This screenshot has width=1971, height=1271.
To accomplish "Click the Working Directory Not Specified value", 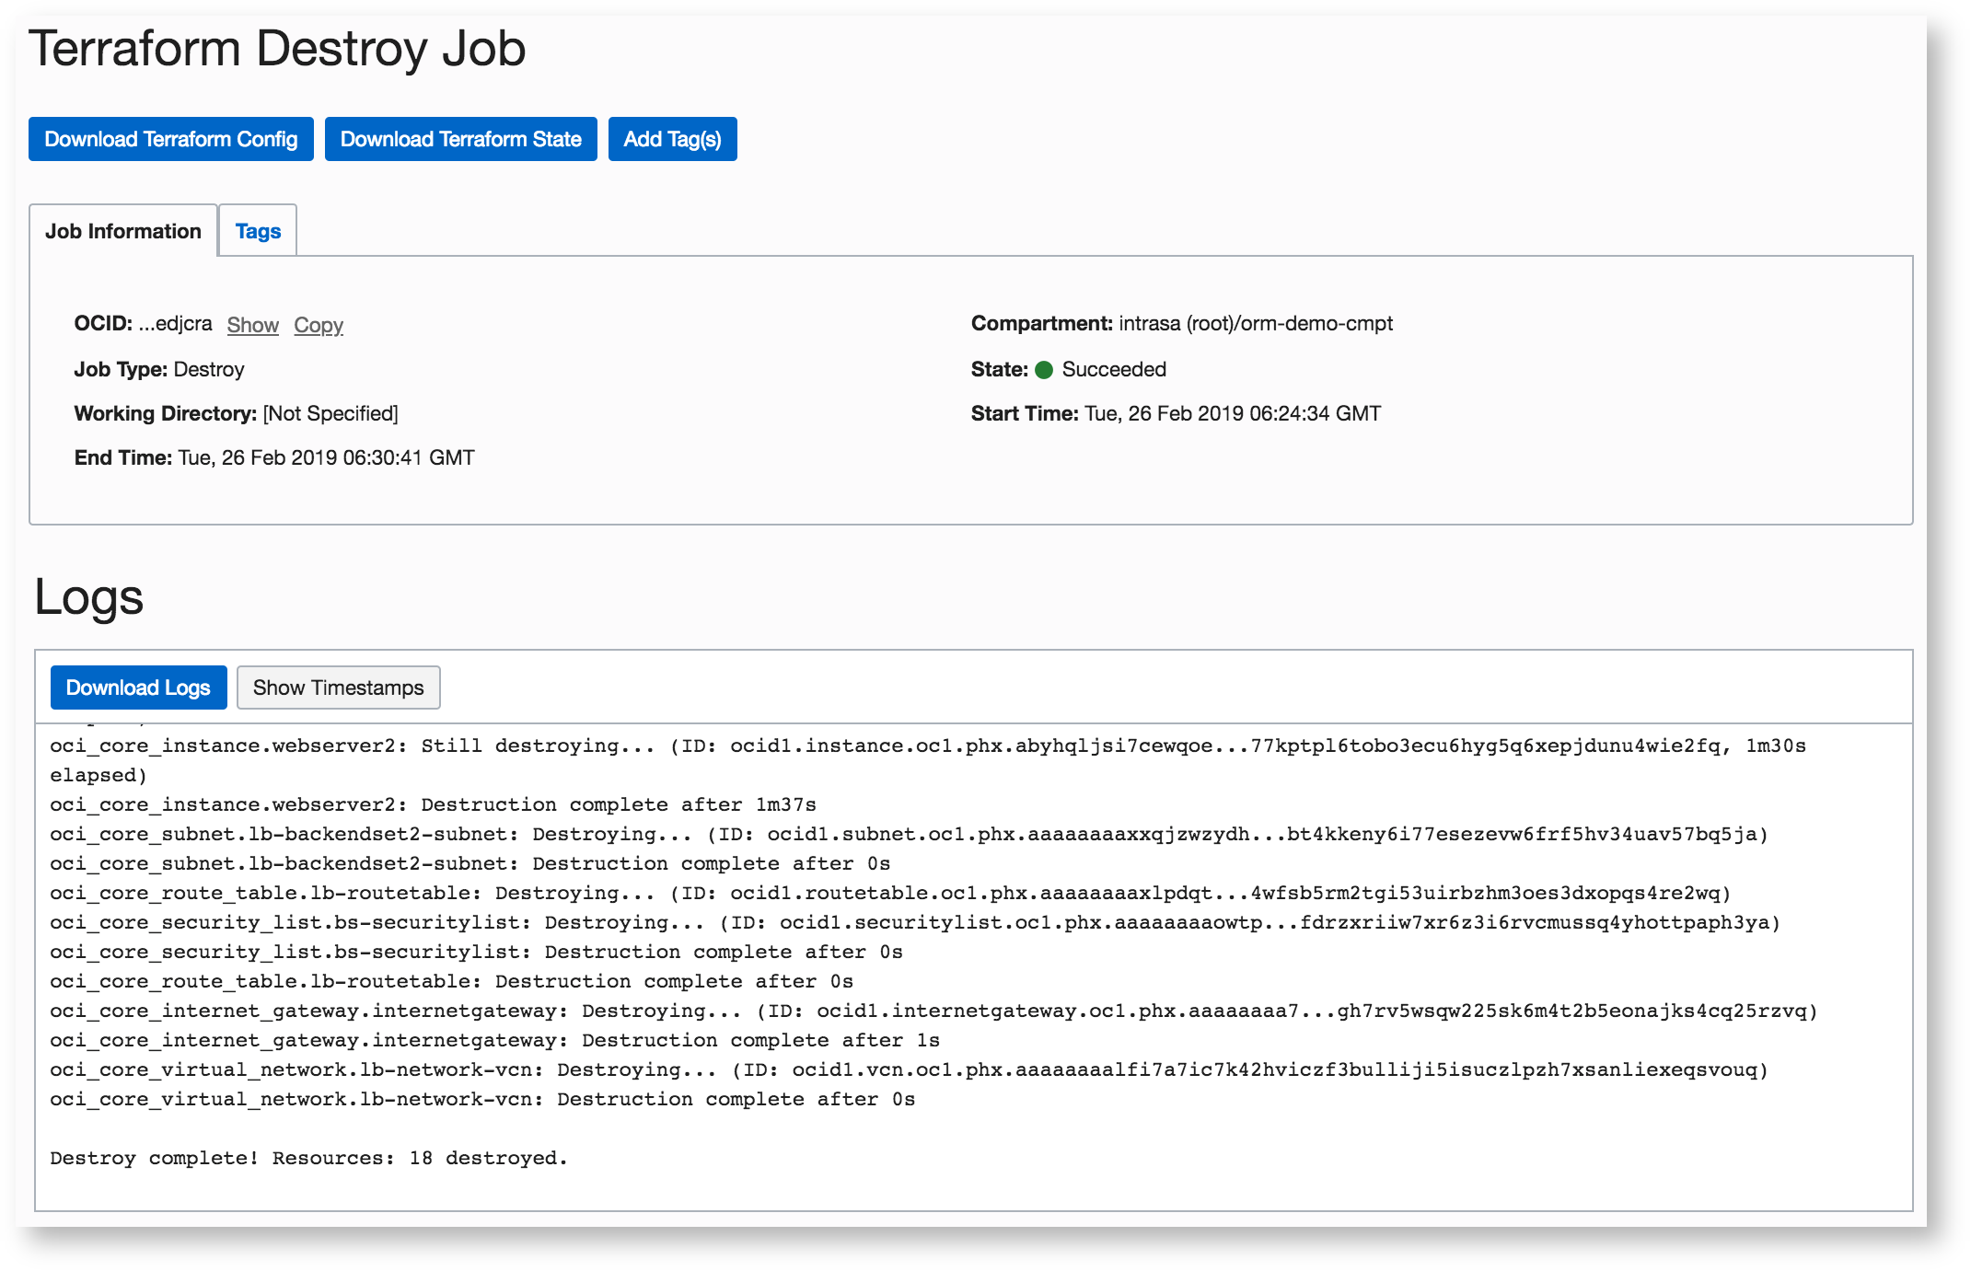I will tap(330, 414).
